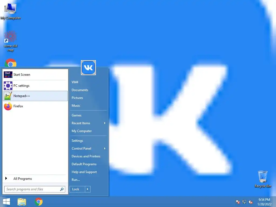This screenshot has height=207, width=276.
Task: Open the Run... dialog entry
Action: coord(76,180)
